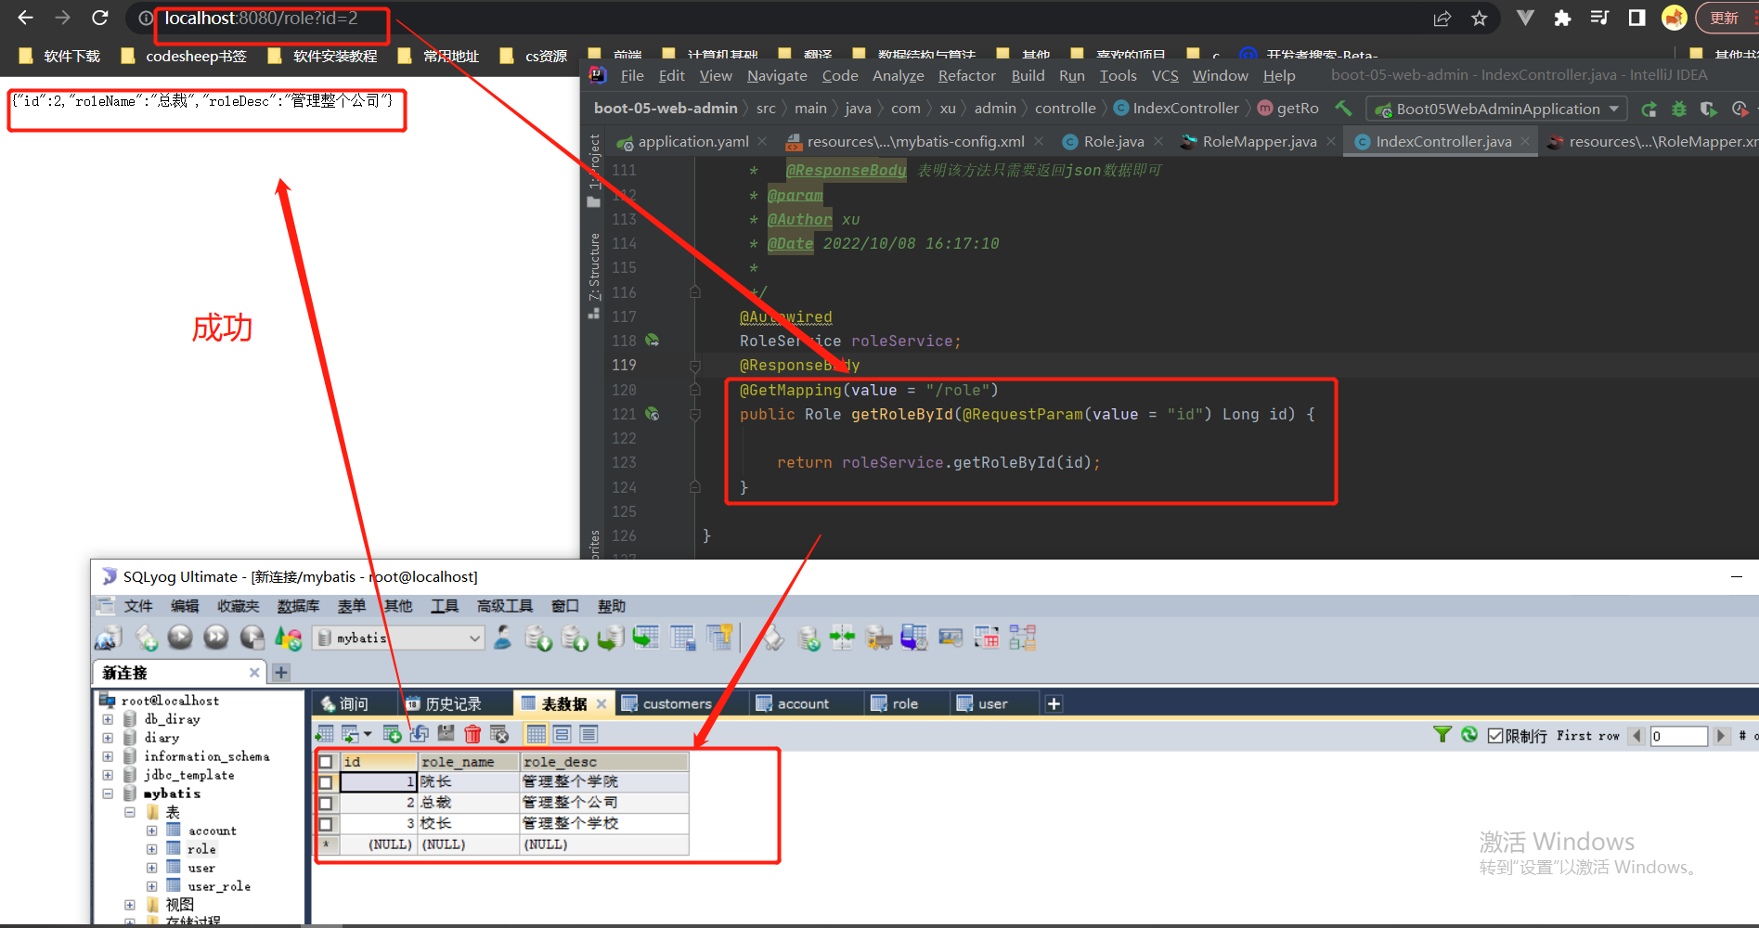Click IntelliJ rerun green arrow icon
1759x928 pixels.
[x=1649, y=109]
